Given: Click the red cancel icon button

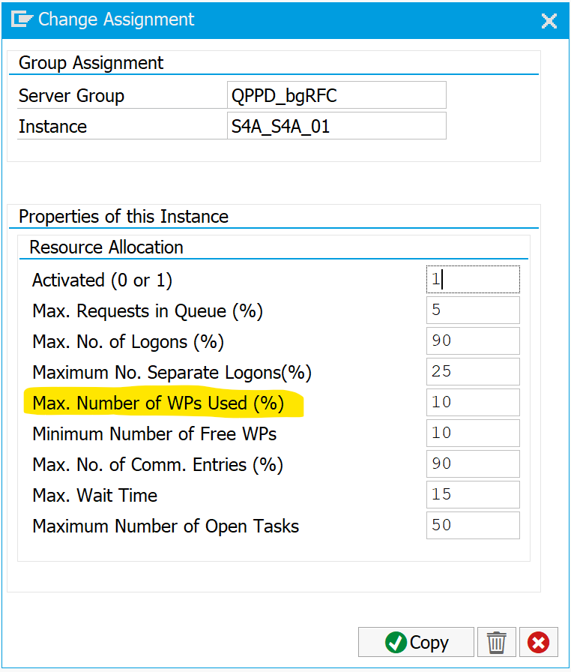Looking at the screenshot, I should click(x=538, y=643).
